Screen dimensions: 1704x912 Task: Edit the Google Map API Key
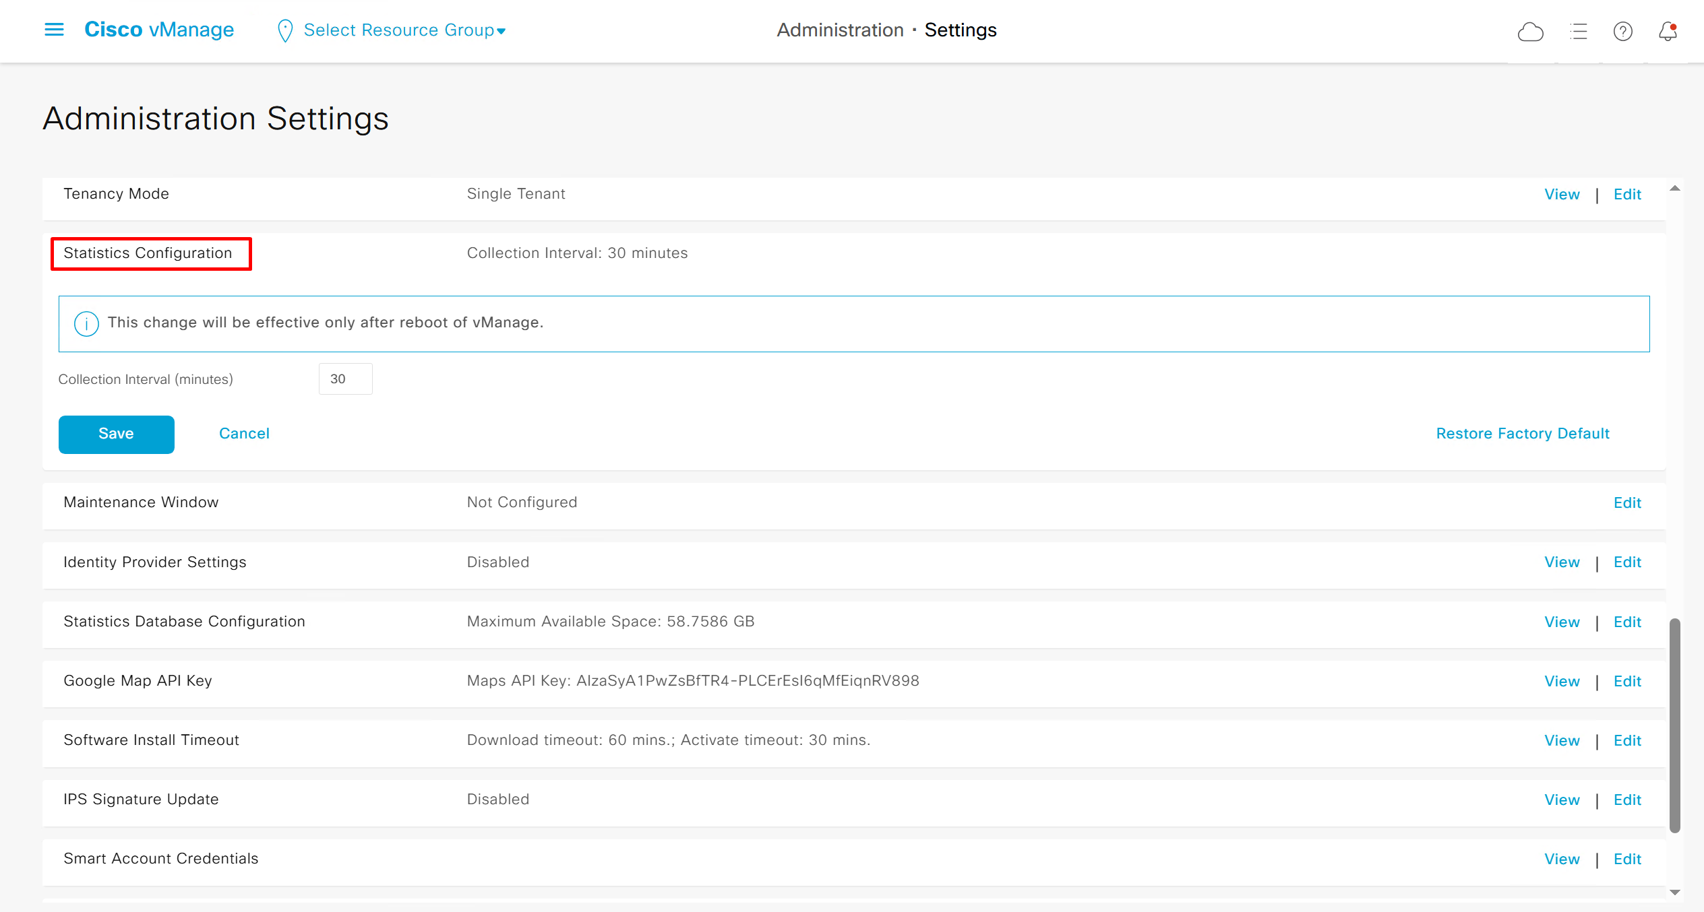[1627, 681]
